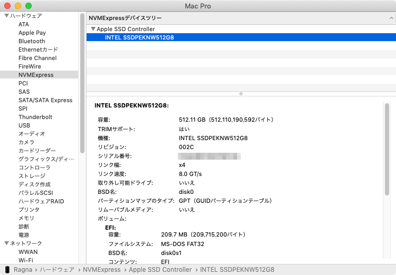
Task: Click the INTEL SSDPEKNW512G8: detail heading
Action: [x=131, y=105]
